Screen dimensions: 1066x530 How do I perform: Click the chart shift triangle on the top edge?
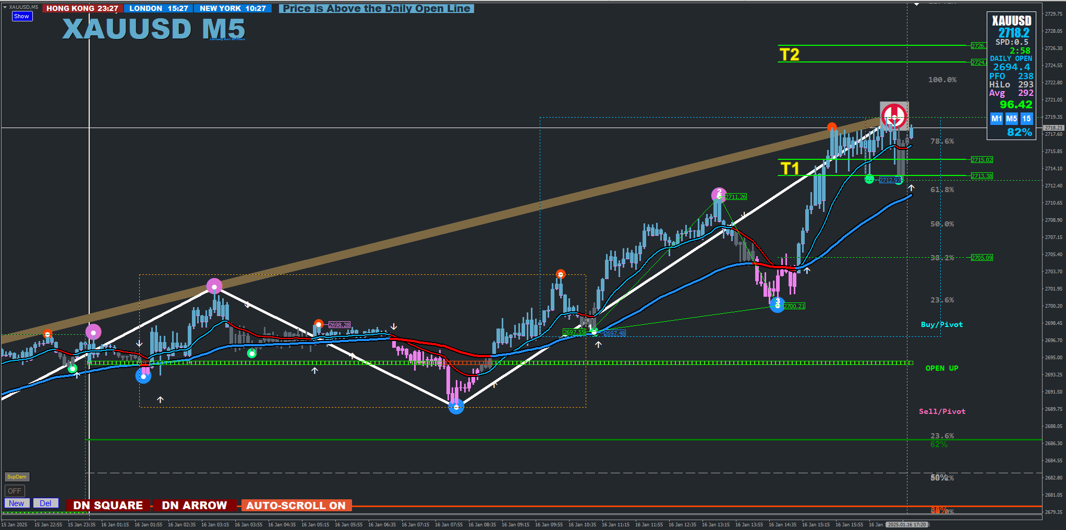pos(917,4)
